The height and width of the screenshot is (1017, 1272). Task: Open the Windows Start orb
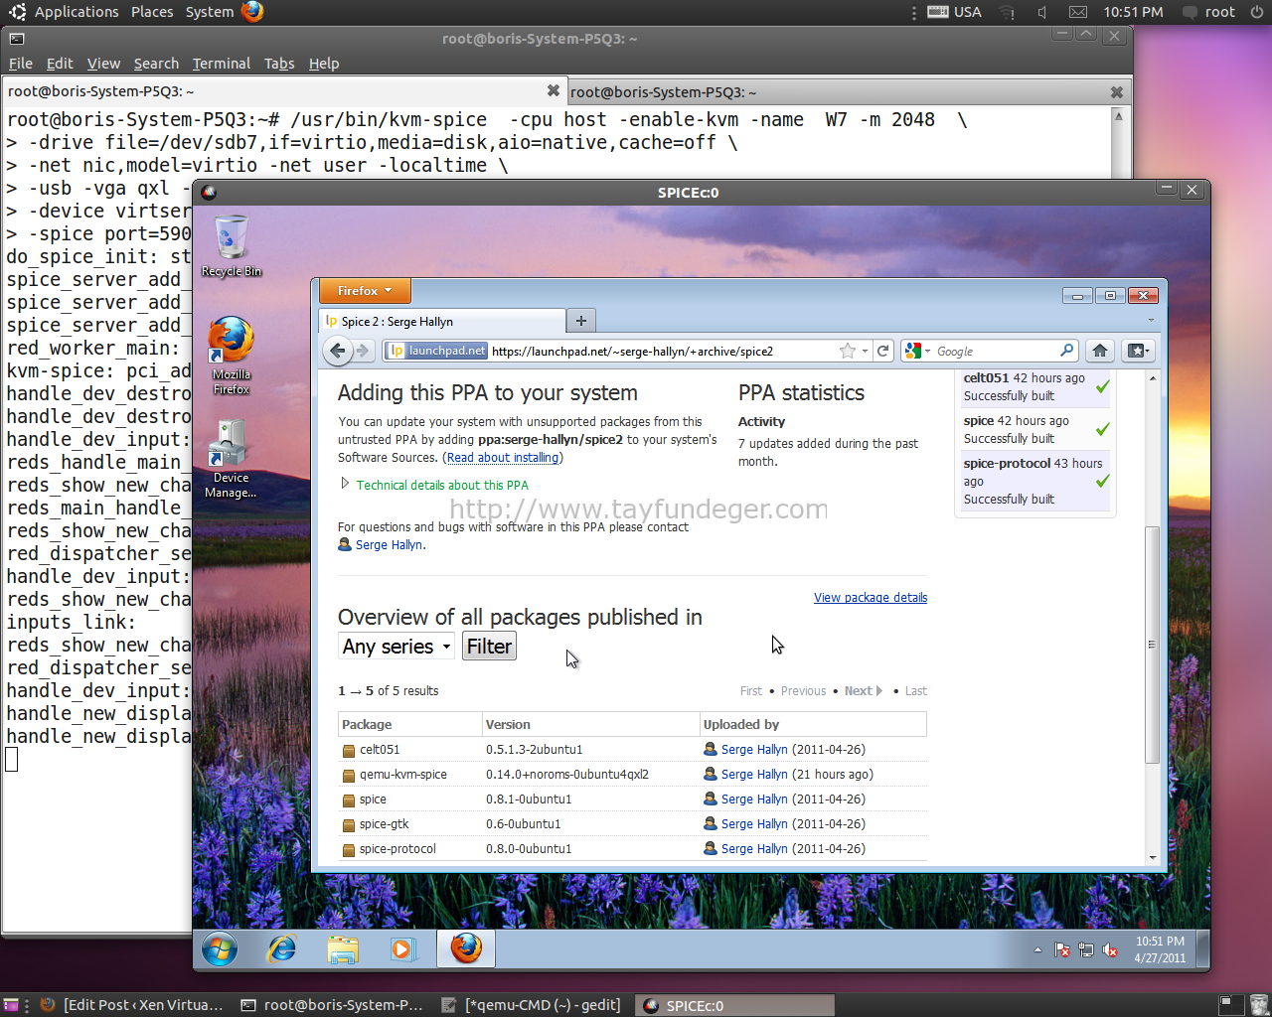point(220,949)
